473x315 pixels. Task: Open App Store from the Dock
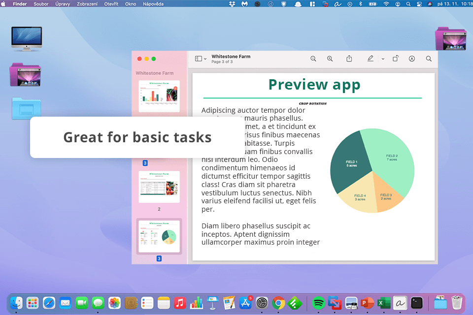pos(245,303)
